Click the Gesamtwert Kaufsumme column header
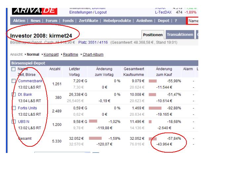The width and height of the screenshot is (238, 178). (134, 72)
